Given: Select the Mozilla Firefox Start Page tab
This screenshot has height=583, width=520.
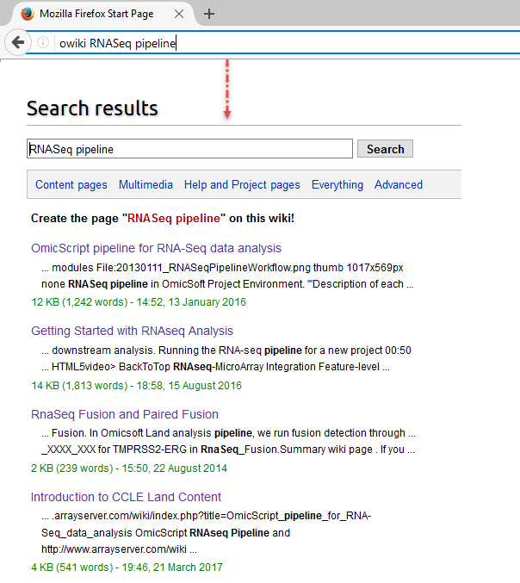Looking at the screenshot, I should coord(99,14).
